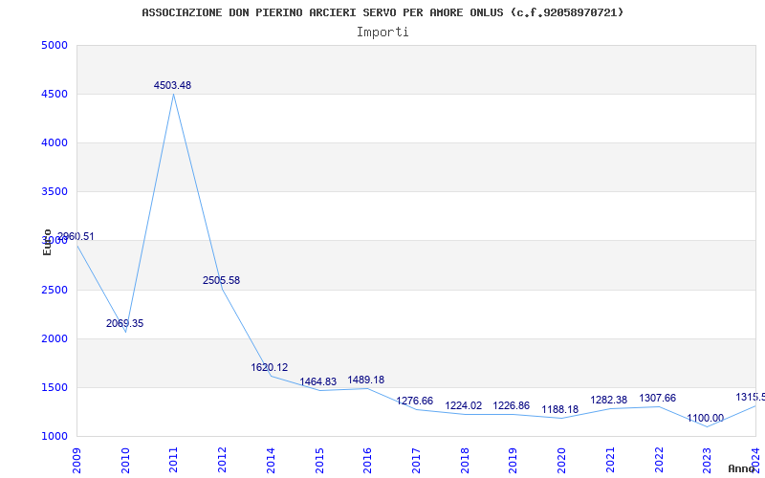Click the 1276.66 data label
This screenshot has height=478, width=765.
tap(415, 402)
